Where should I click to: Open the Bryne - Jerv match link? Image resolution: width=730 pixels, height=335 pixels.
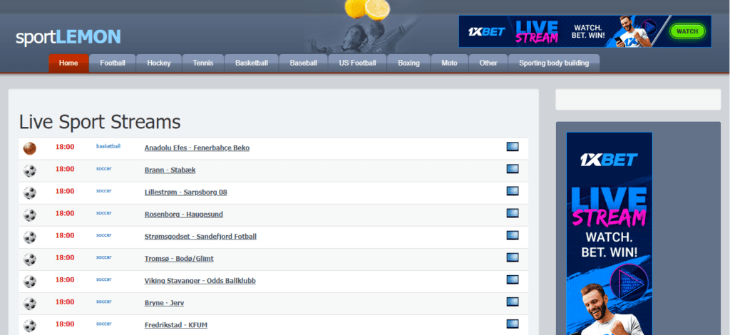[x=164, y=303]
